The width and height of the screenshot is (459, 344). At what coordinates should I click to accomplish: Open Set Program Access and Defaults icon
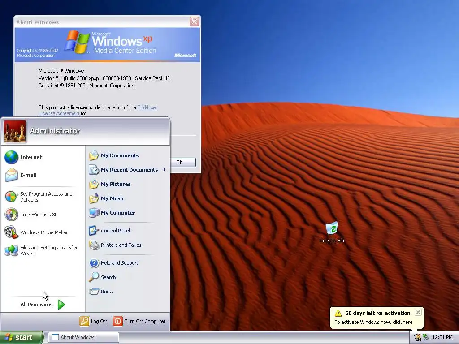click(x=11, y=197)
